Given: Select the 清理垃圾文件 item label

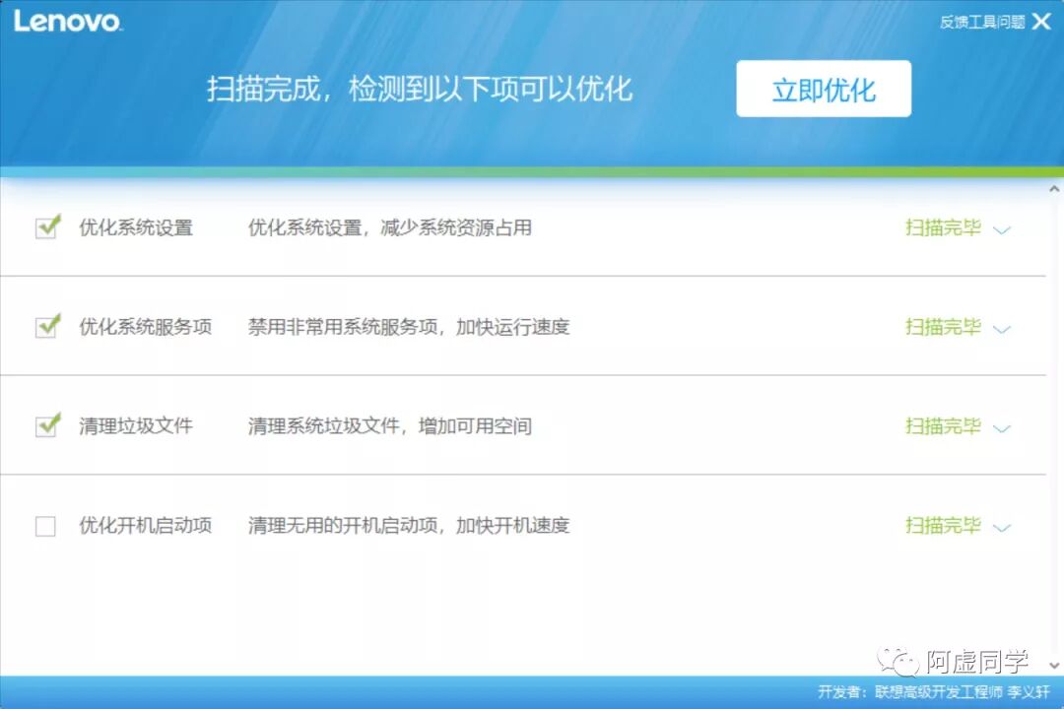Looking at the screenshot, I should pyautogui.click(x=136, y=426).
